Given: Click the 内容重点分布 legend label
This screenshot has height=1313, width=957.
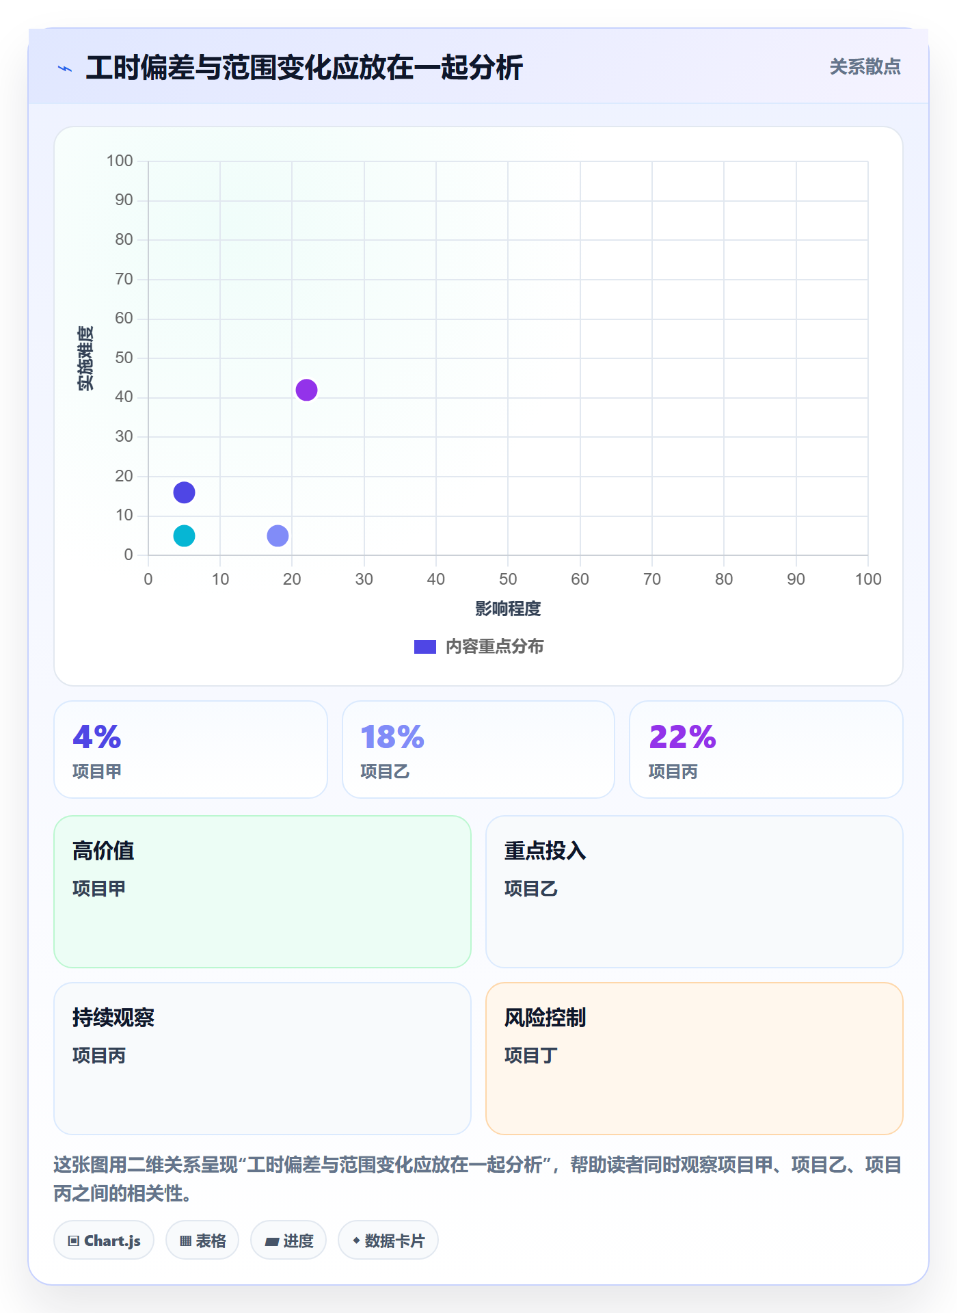Looking at the screenshot, I should coord(494,647).
